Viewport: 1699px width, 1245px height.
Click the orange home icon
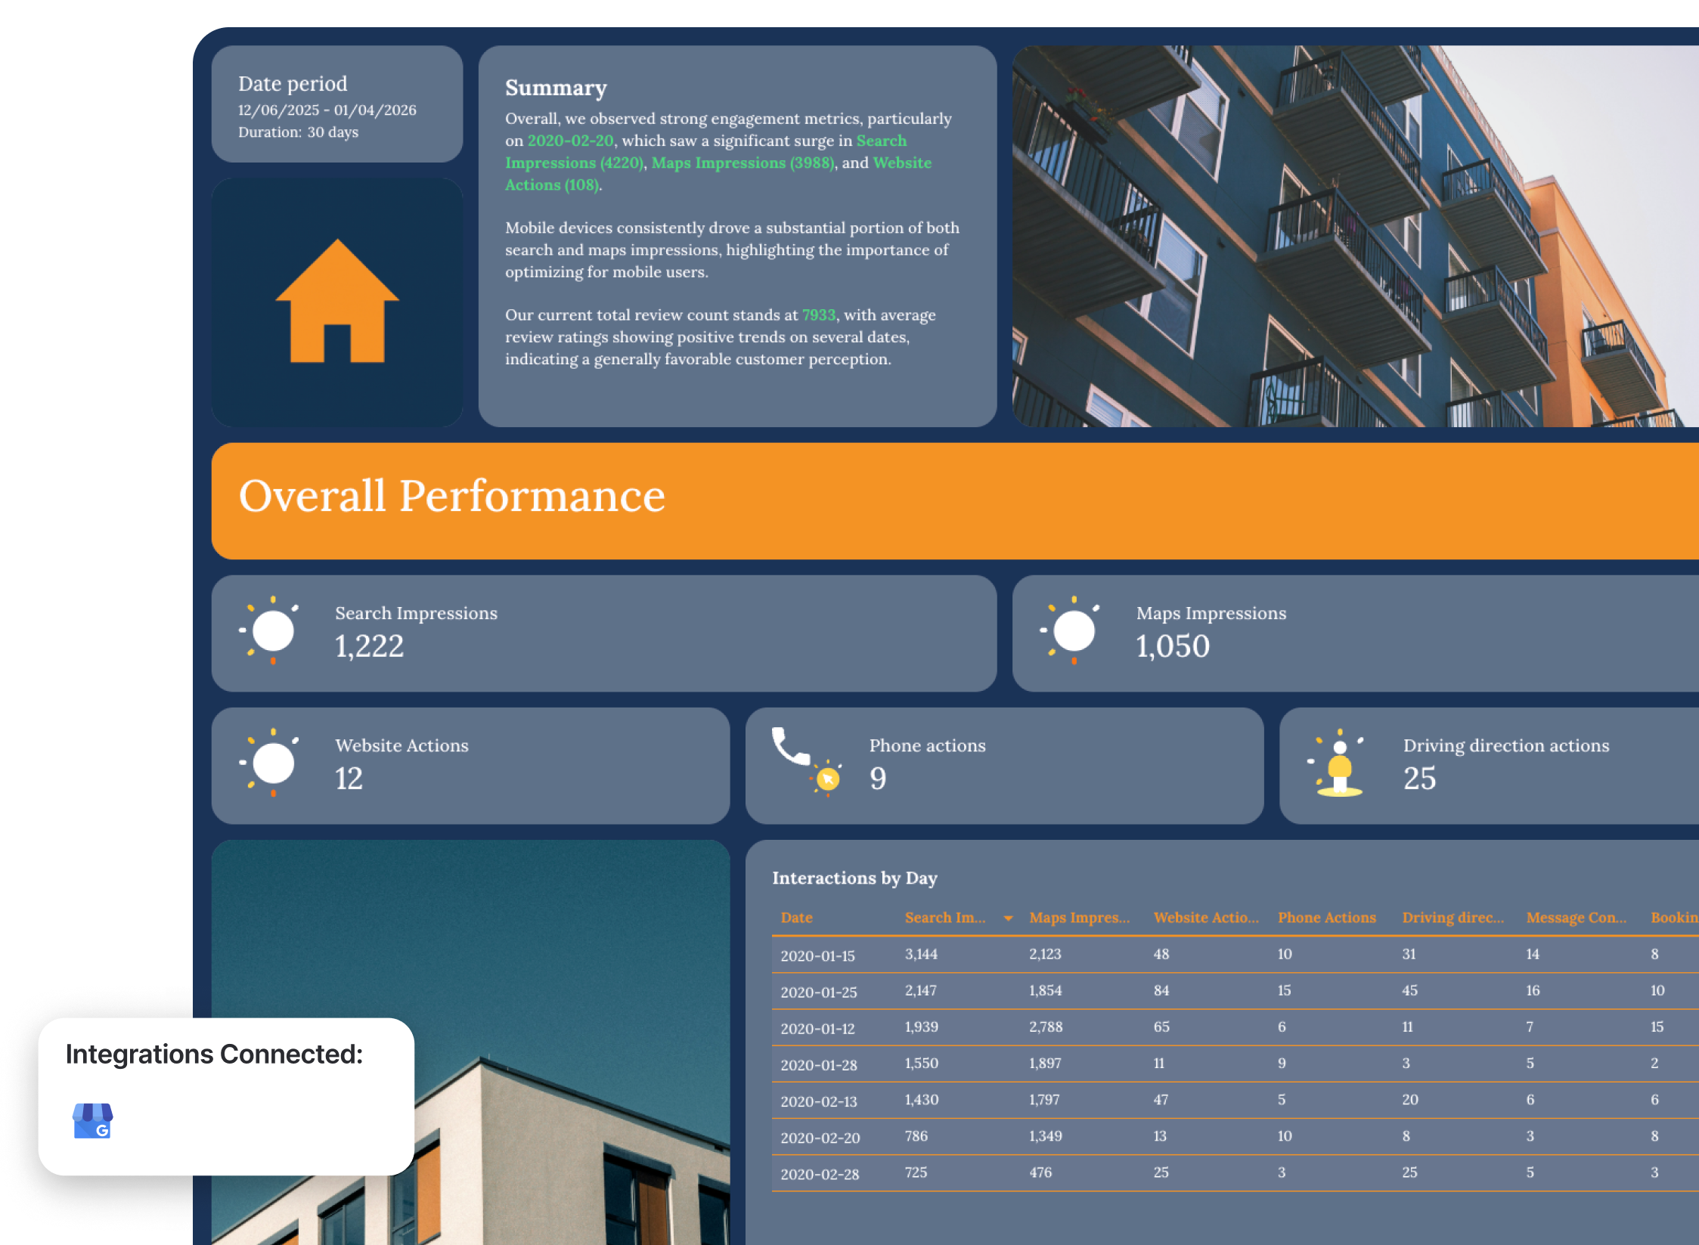pos(338,302)
